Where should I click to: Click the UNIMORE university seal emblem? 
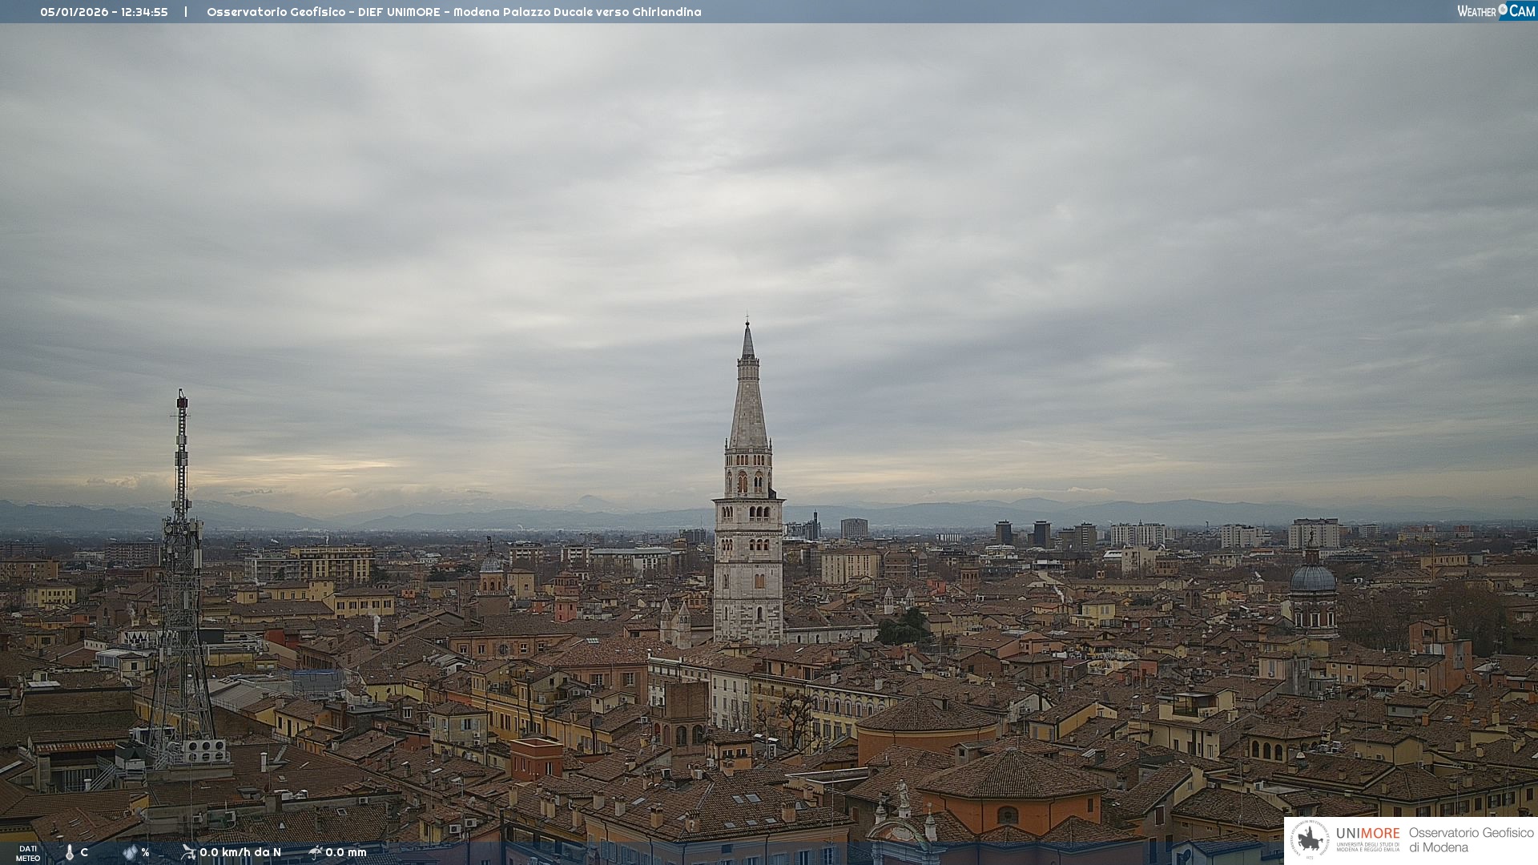[1311, 839]
